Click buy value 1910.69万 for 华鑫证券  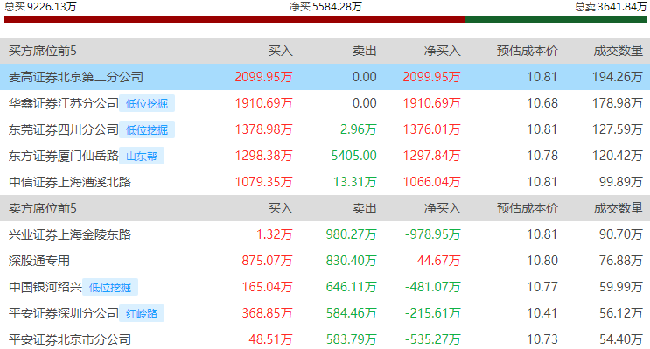tap(263, 103)
